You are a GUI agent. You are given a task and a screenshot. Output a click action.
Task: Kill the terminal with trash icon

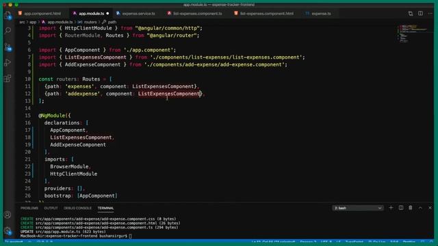411,208
